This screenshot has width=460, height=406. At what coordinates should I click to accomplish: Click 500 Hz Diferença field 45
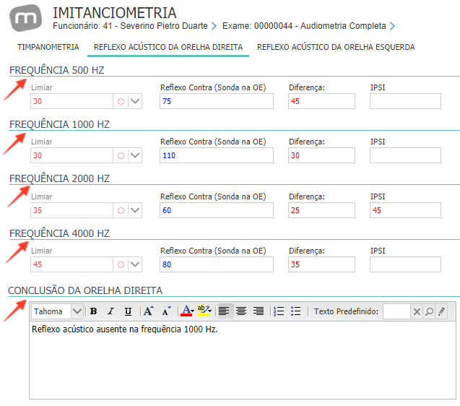coord(321,101)
